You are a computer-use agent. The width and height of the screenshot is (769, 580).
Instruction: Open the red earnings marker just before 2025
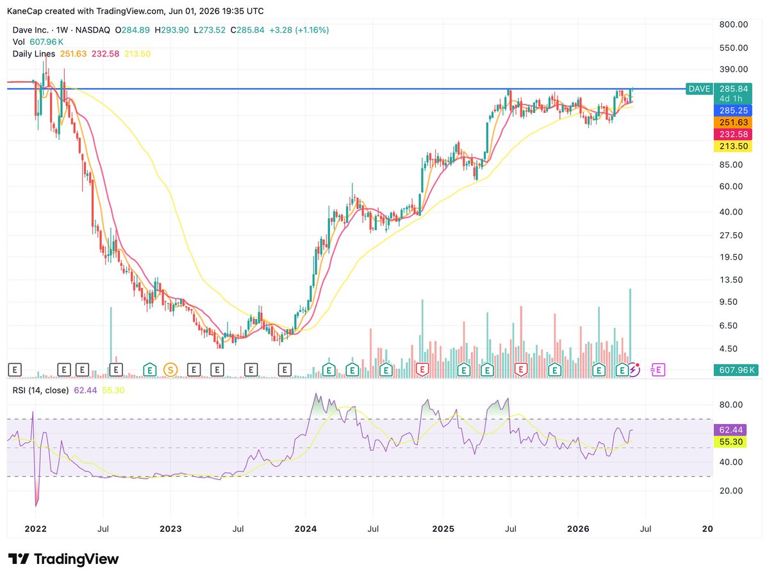422,369
